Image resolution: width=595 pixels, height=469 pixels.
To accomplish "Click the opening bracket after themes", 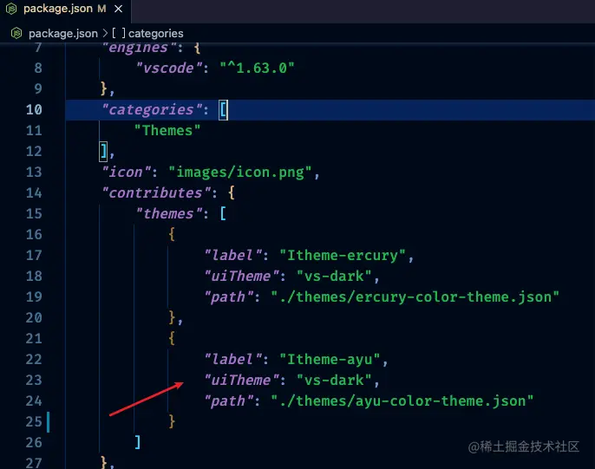I will pyautogui.click(x=223, y=213).
